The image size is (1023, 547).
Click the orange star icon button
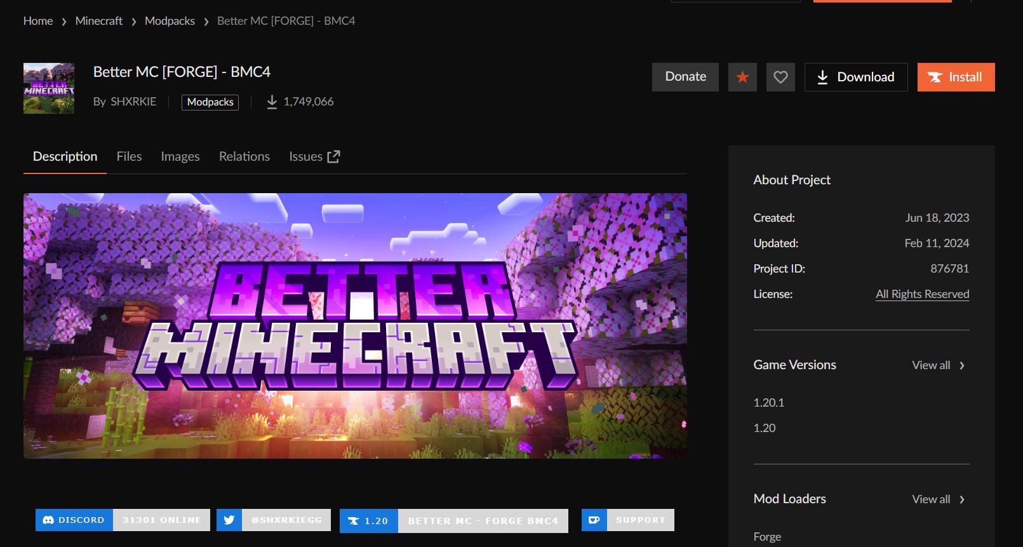pos(742,77)
